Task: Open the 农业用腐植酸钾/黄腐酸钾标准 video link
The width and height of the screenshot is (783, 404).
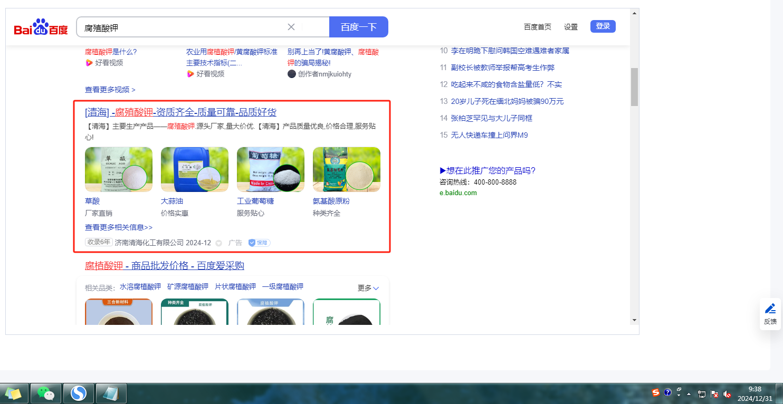Action: (x=232, y=57)
